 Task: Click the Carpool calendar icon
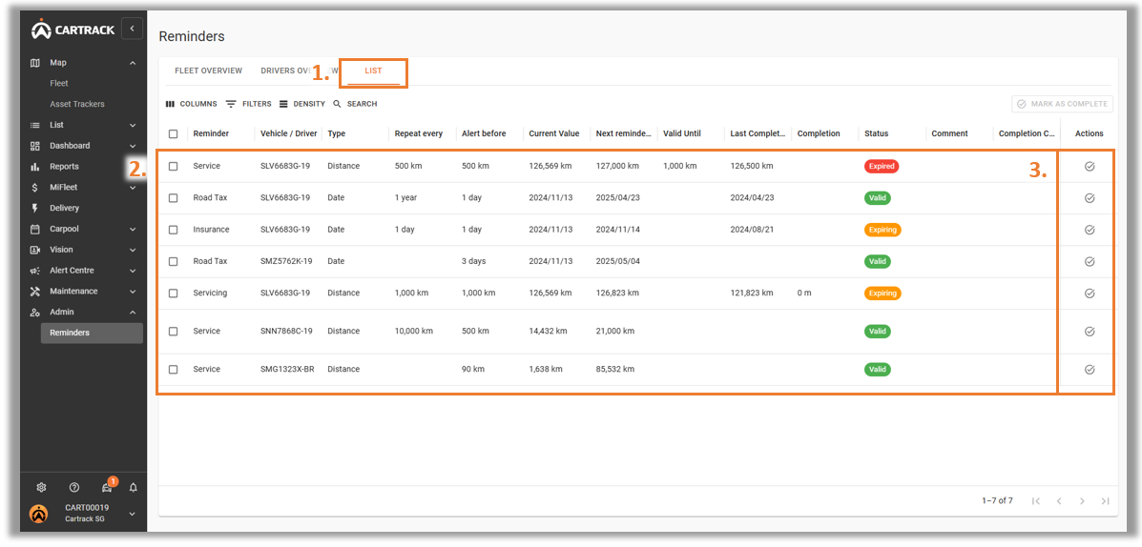point(35,229)
